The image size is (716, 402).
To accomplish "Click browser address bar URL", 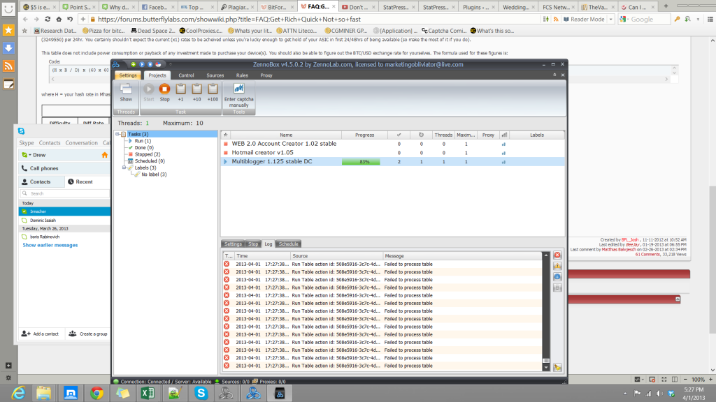I will pos(229,19).
